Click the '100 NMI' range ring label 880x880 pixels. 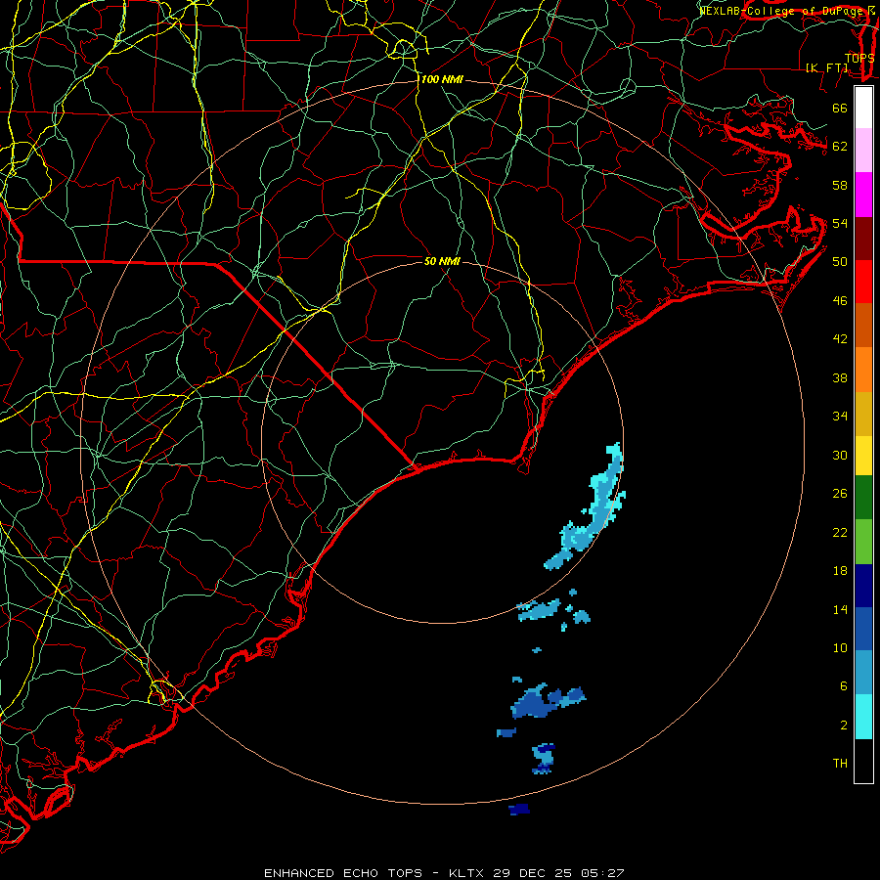pos(442,80)
